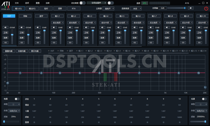Toggle 直通 bypass for band 1
The image size is (210, 126).
click(x=34, y=122)
